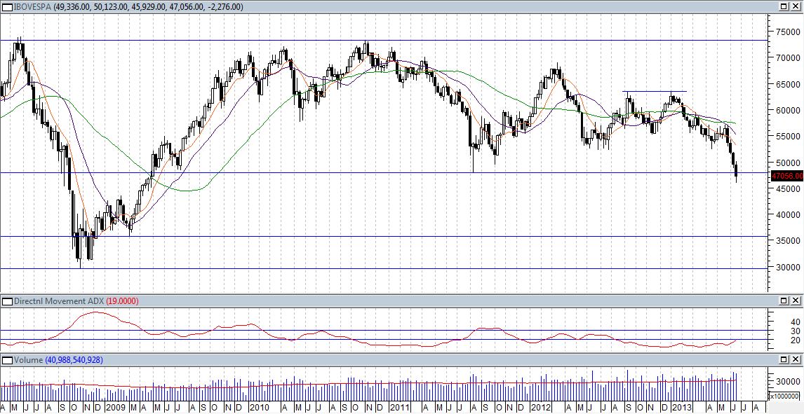Image resolution: width=804 pixels, height=414 pixels.
Task: Click the 75000 price scale label
Action: click(x=788, y=32)
